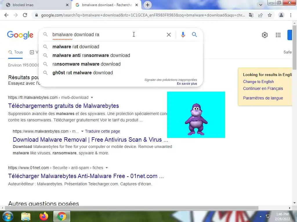Click the address bar URL
Screen dimensions: 297x222
143,15
